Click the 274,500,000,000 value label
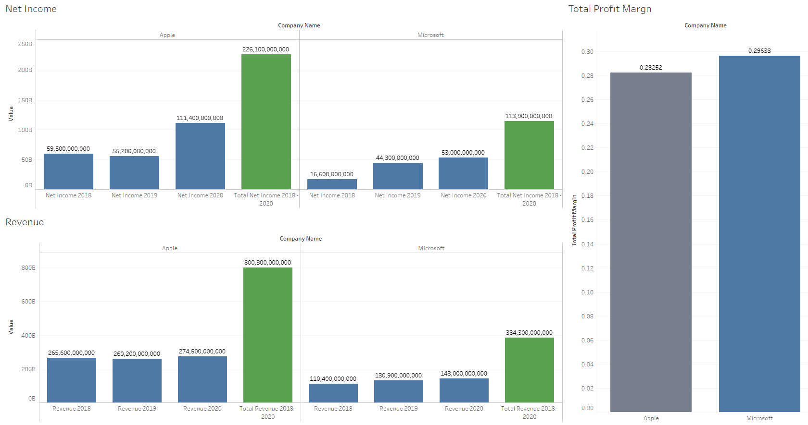Viewport: 808px width, 425px height. click(202, 351)
